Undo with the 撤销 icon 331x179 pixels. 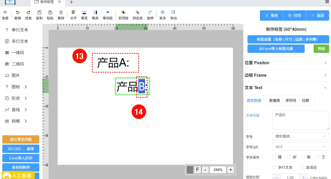click(17, 12)
